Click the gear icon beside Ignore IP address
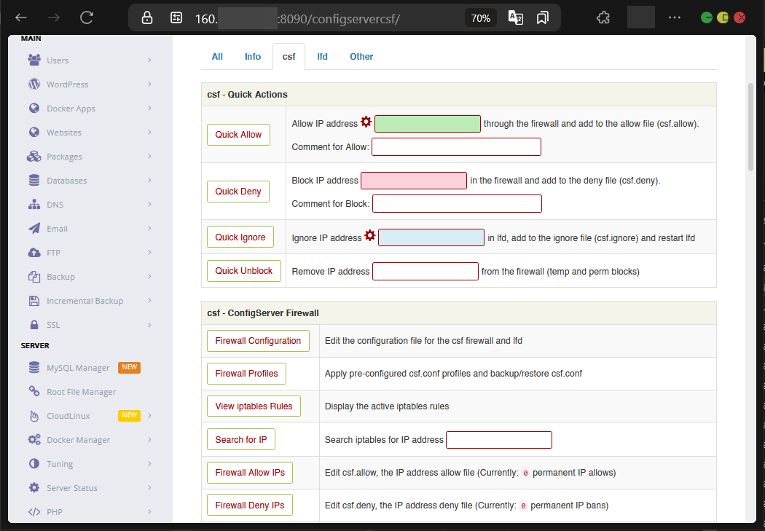The height and width of the screenshot is (531, 765). [370, 236]
